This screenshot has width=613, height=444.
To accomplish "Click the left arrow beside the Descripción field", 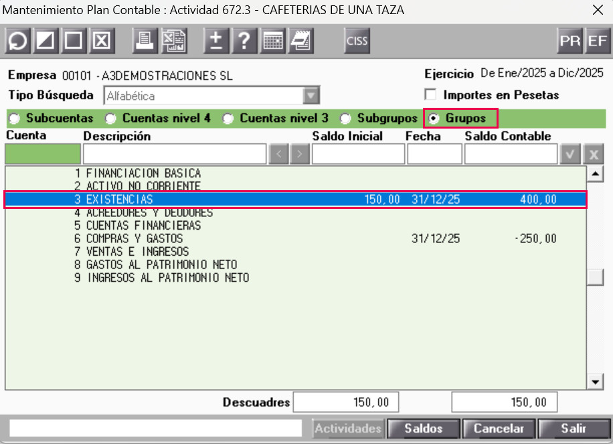I will click(x=279, y=154).
